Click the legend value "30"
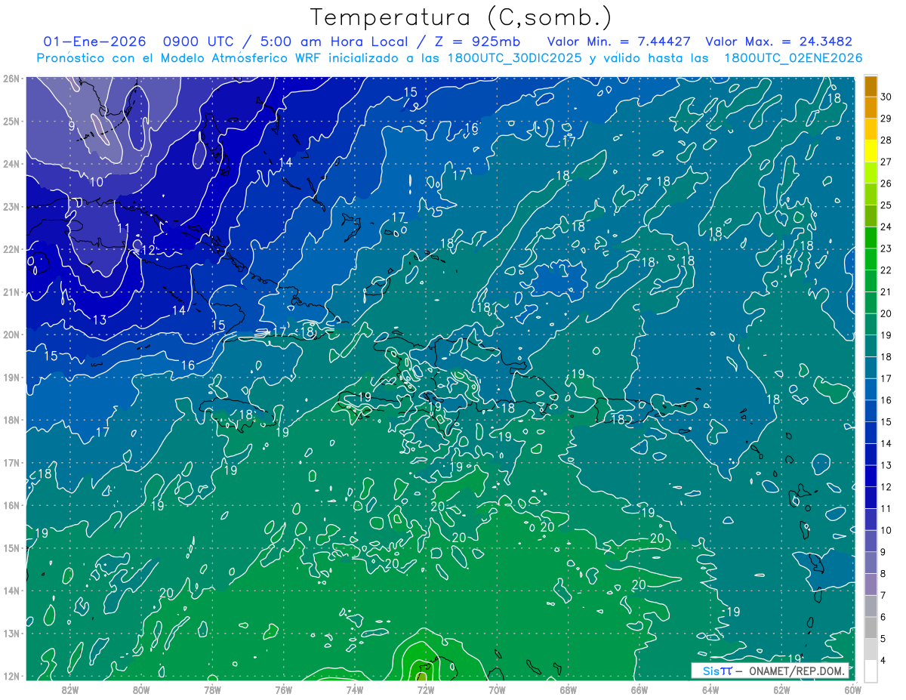The image size is (906, 700). [886, 97]
